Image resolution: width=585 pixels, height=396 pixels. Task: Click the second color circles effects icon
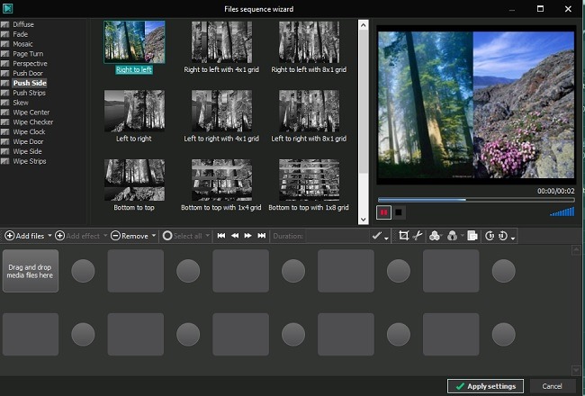pos(452,236)
